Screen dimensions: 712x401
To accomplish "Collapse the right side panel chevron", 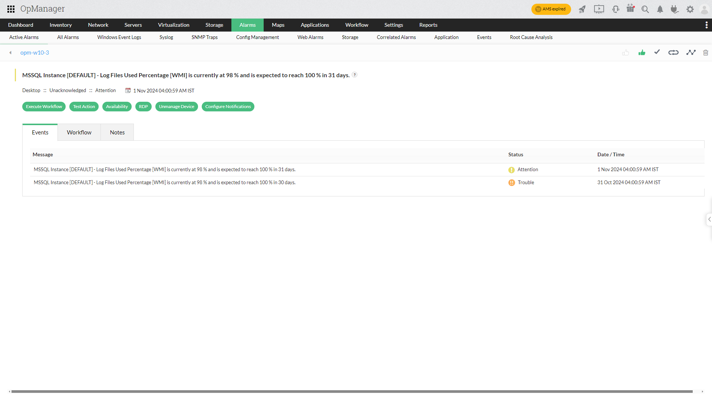I will point(709,219).
